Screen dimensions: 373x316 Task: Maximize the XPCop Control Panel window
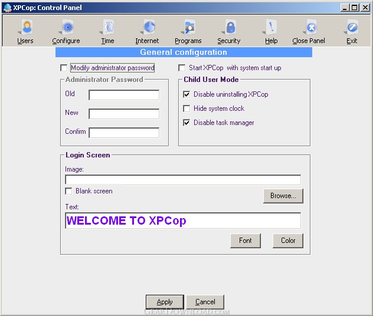point(354,8)
